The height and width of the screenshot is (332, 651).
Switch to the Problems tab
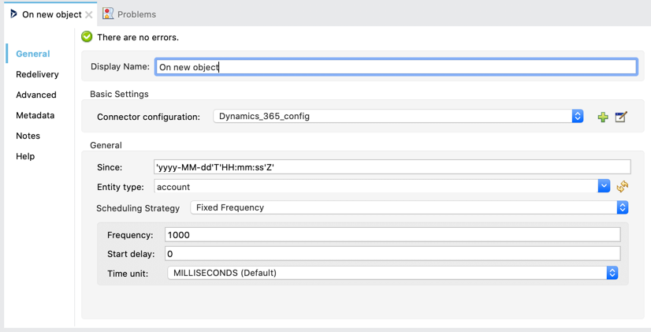click(136, 14)
